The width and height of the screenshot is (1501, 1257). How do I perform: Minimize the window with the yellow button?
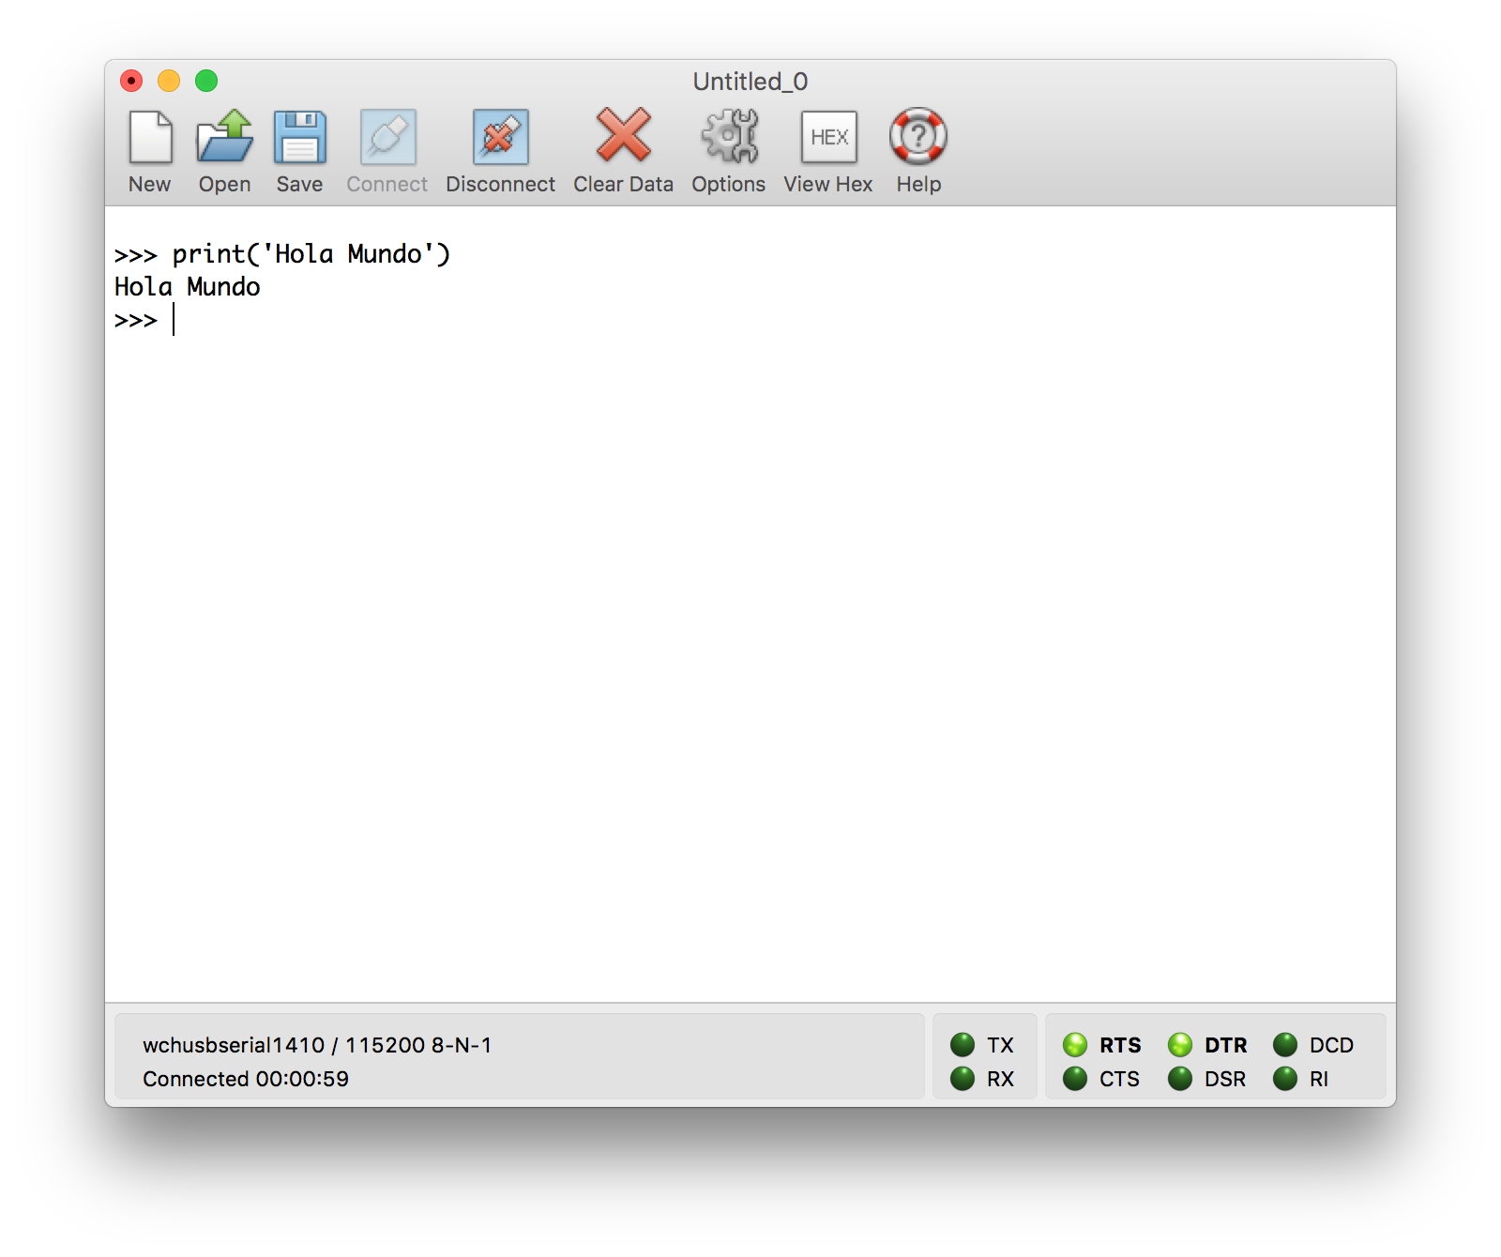[169, 81]
